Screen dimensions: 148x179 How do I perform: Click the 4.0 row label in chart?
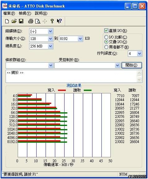pyautogui.click(x=15, y=96)
